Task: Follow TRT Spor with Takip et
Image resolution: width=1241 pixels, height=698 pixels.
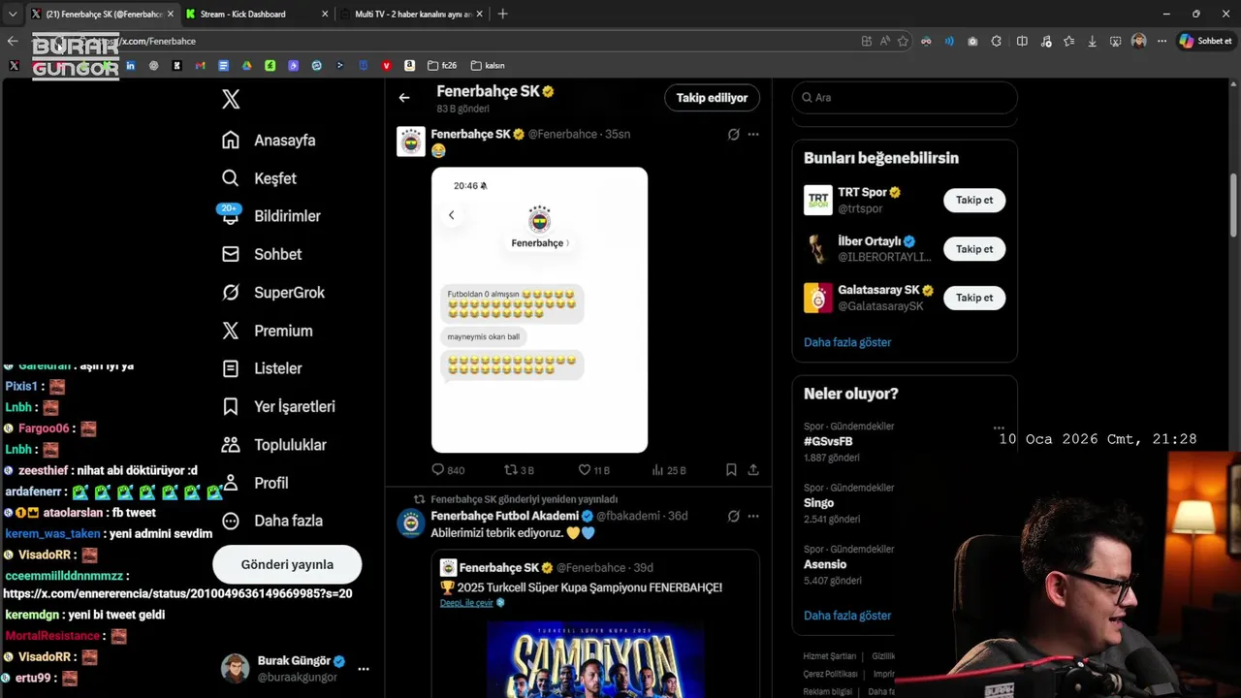Action: 974,201
